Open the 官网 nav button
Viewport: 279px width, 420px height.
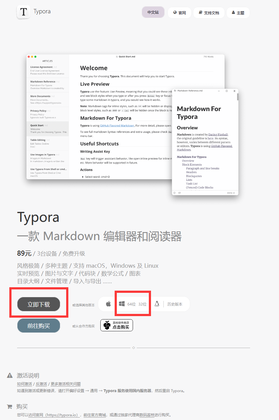180,13
